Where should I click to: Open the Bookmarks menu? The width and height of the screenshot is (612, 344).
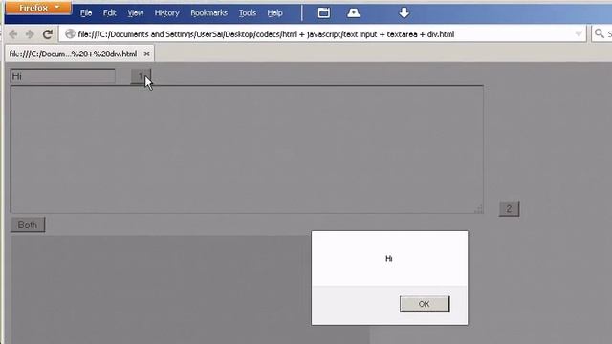(208, 13)
